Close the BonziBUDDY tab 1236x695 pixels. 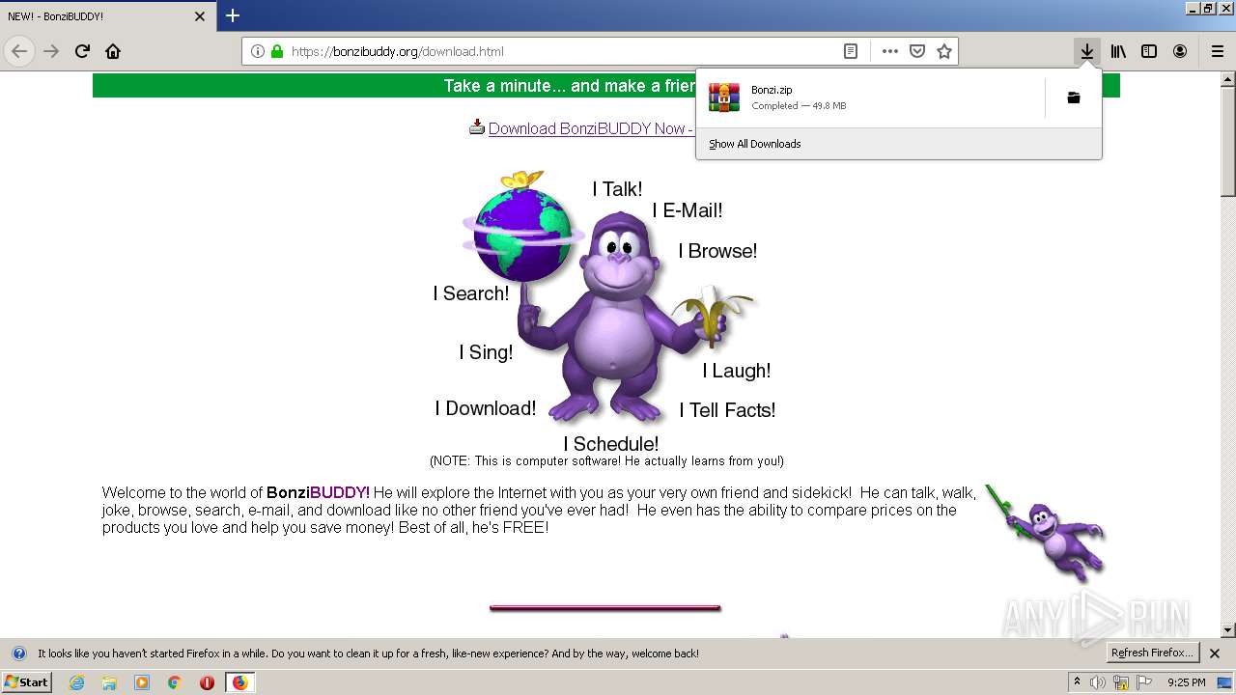coord(200,16)
